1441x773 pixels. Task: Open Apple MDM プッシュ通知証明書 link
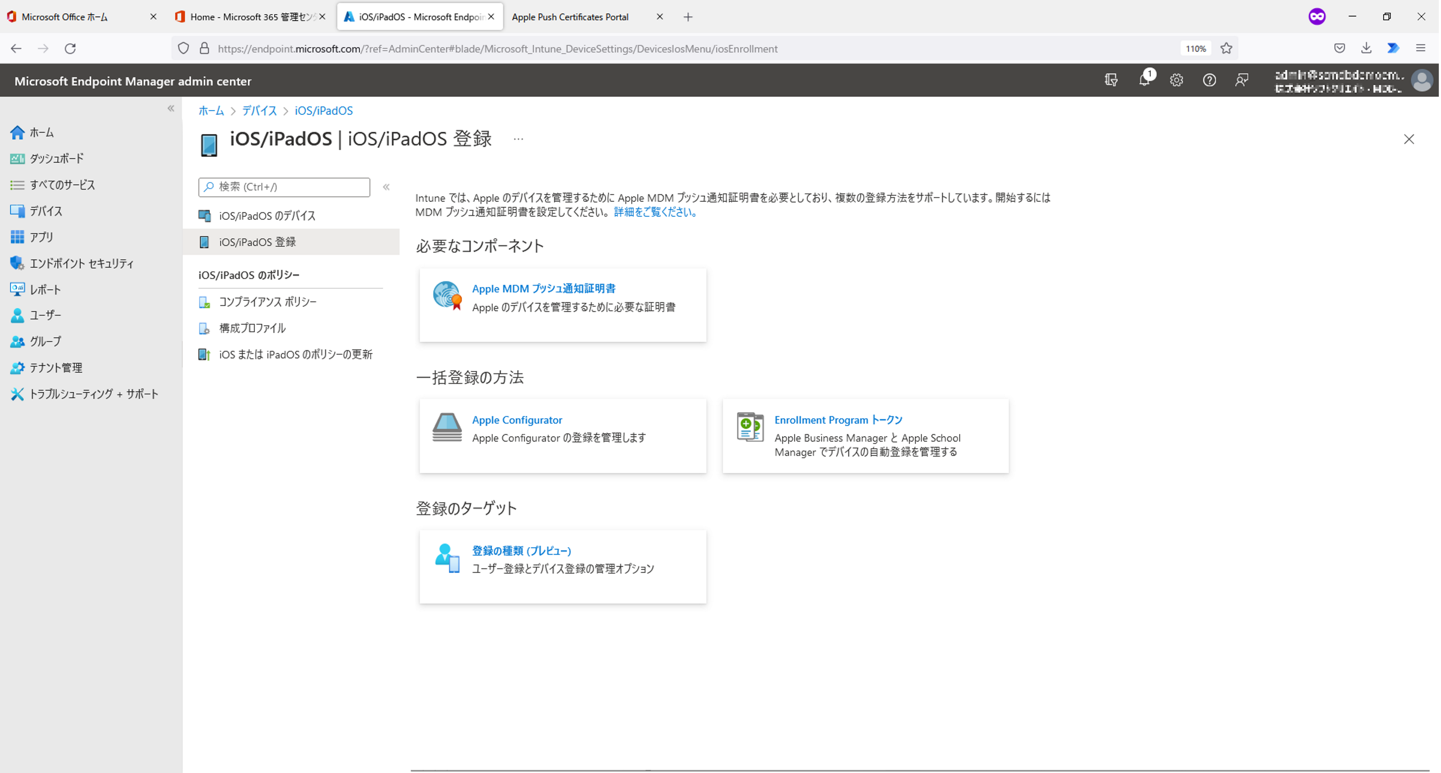544,288
